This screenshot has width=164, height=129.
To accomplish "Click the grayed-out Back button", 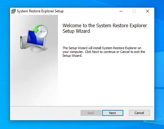I will pos(91,113).
